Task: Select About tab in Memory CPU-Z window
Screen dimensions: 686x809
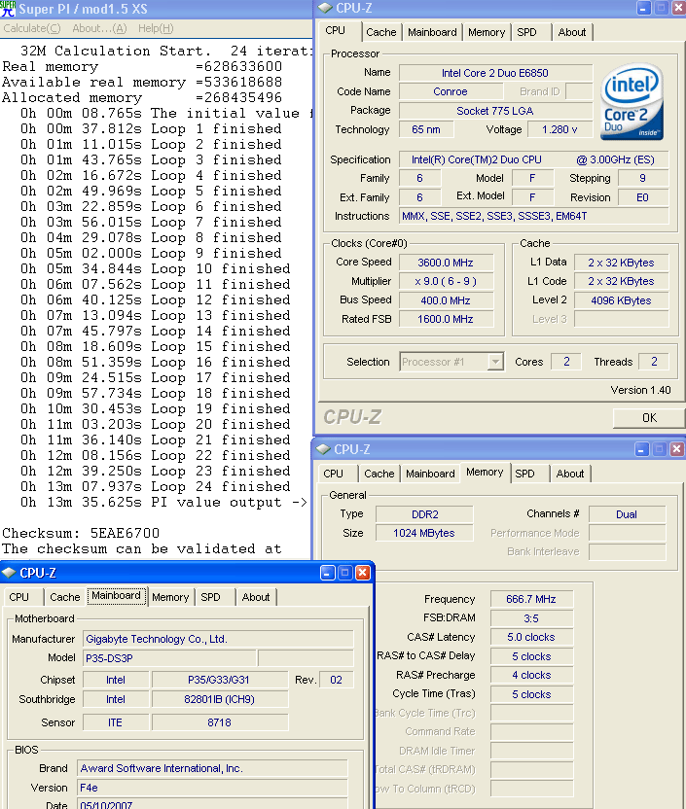Action: click(x=570, y=474)
